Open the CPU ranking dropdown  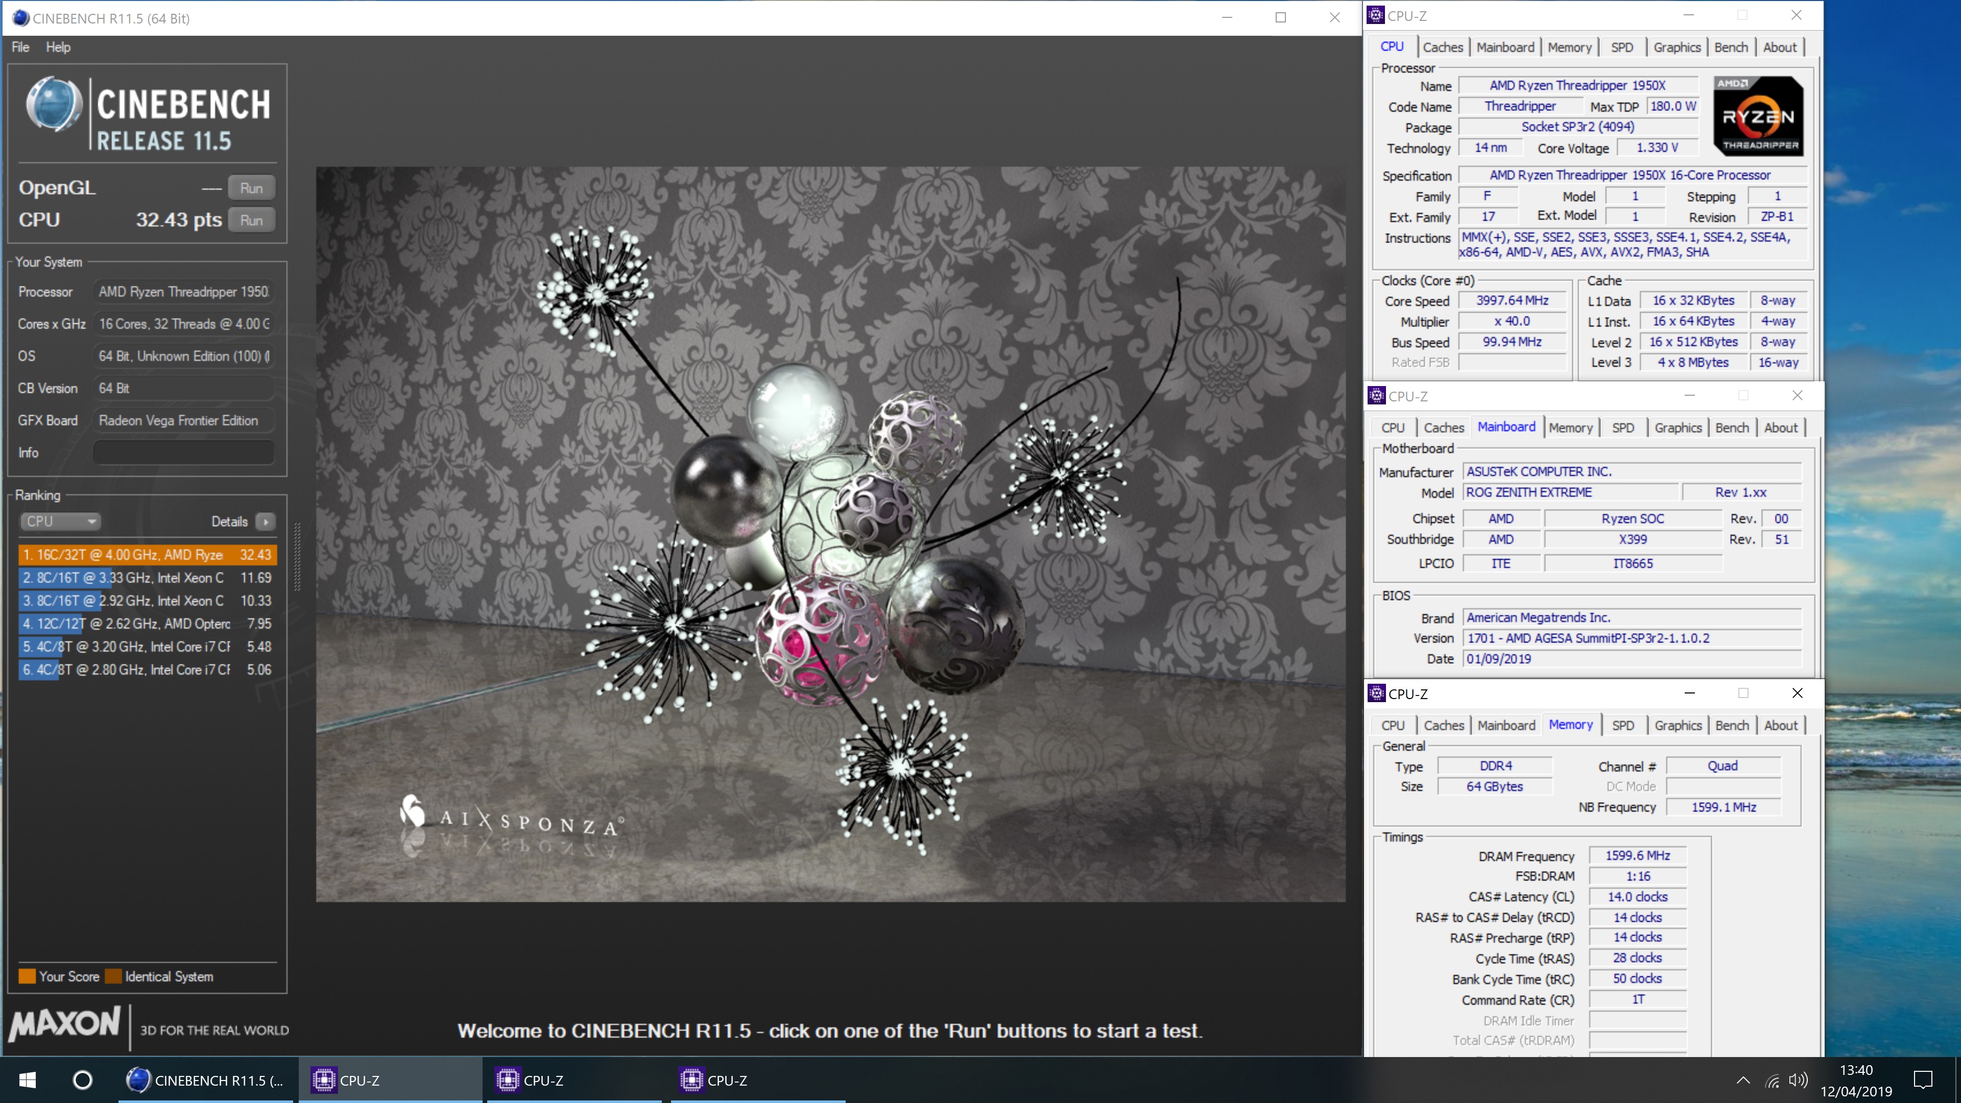pyautogui.click(x=61, y=521)
